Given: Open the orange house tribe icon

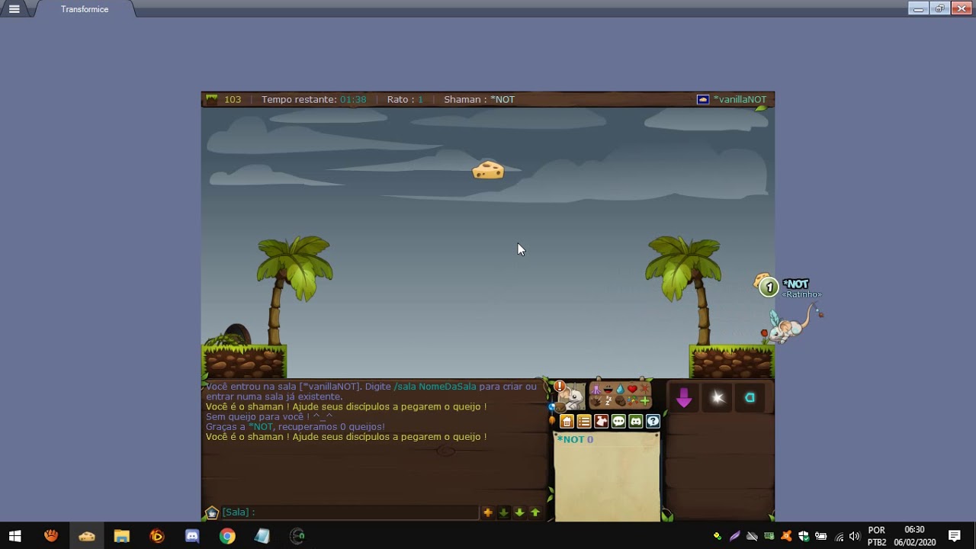Looking at the screenshot, I should pyautogui.click(x=567, y=421).
